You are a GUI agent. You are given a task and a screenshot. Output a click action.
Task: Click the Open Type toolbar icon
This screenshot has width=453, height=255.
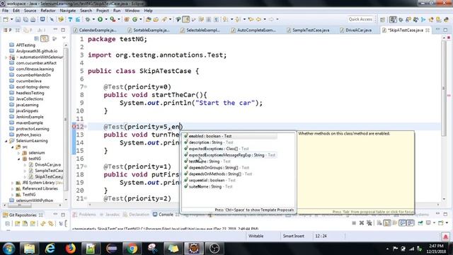[148, 19]
